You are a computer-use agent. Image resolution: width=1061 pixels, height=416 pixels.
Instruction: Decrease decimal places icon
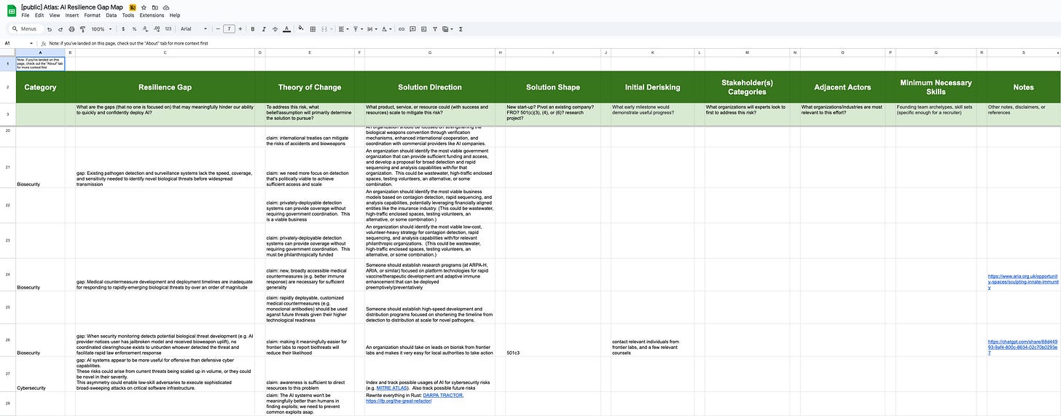pyautogui.click(x=146, y=29)
